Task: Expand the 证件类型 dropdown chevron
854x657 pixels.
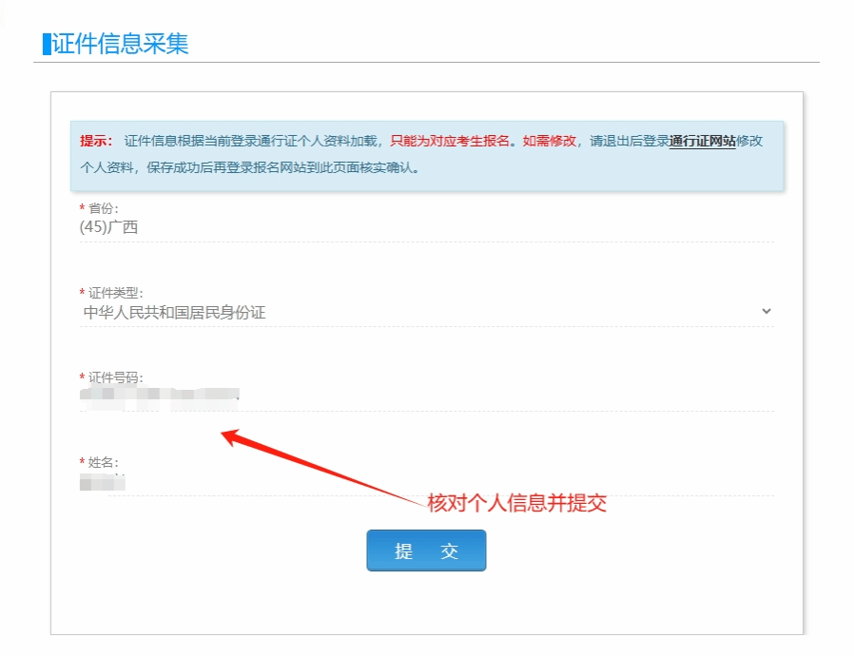Action: click(767, 311)
